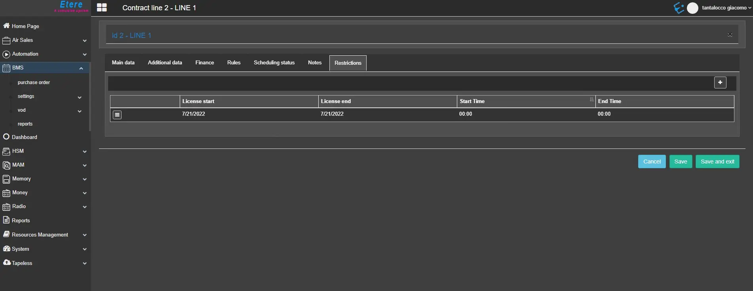The width and height of the screenshot is (753, 291).
Task: Collapse the BMS sidebar section
Action: coord(81,68)
